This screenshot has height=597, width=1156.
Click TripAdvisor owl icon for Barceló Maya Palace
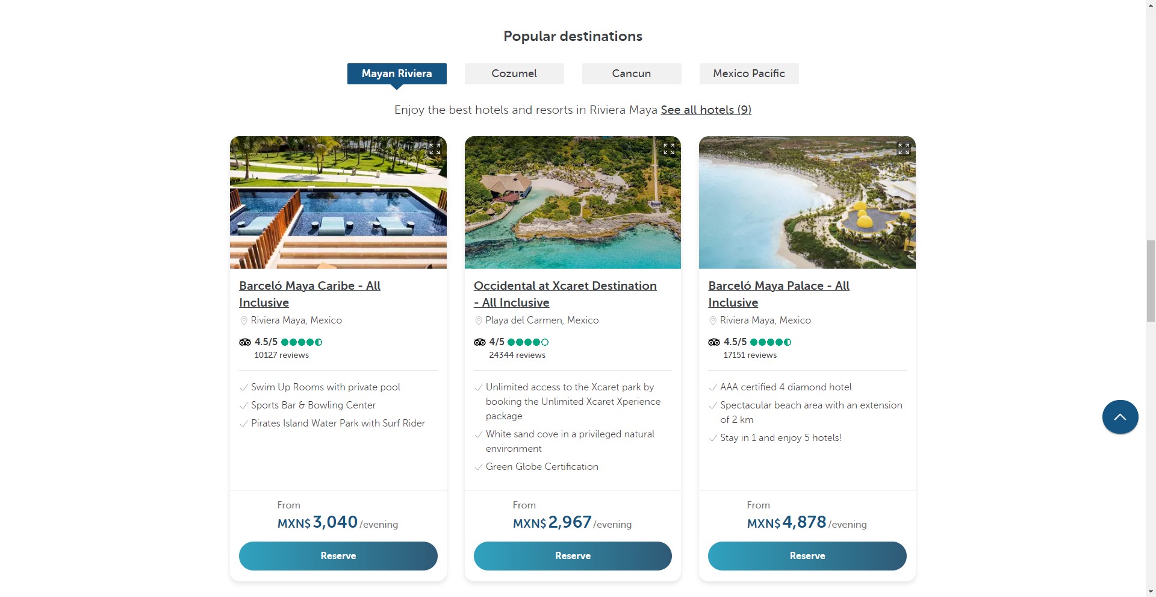coord(714,342)
